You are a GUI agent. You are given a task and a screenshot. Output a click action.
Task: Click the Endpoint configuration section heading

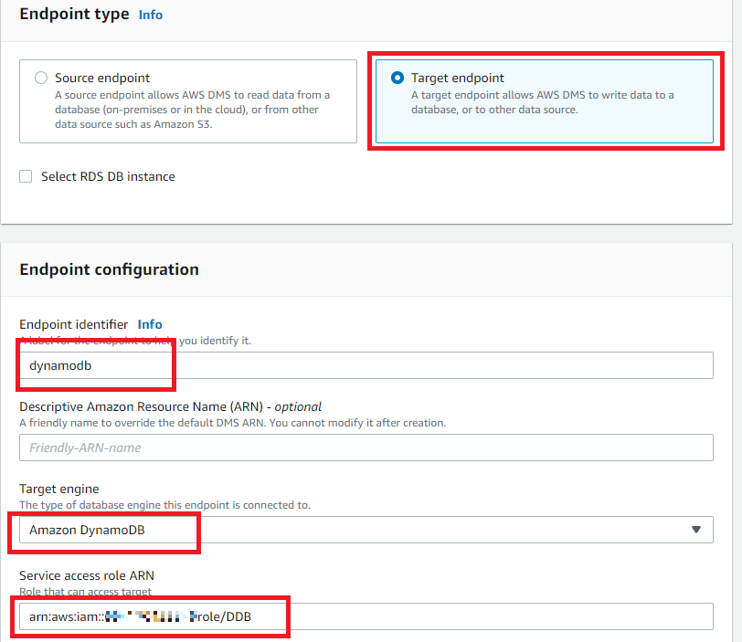[109, 269]
